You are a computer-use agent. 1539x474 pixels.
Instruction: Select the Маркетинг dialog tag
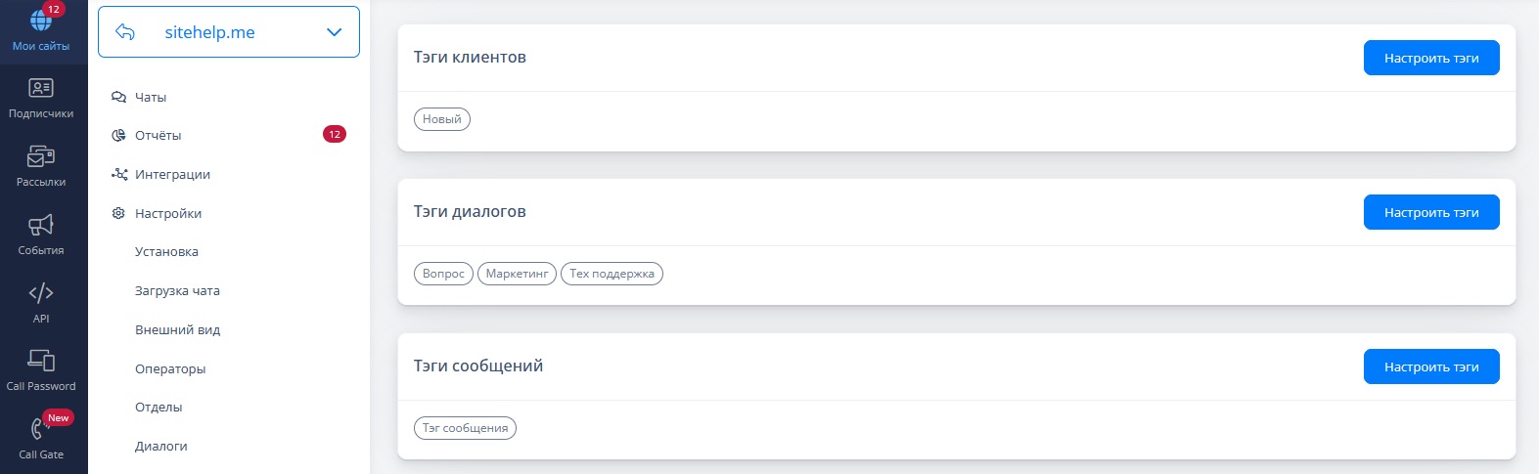517,274
